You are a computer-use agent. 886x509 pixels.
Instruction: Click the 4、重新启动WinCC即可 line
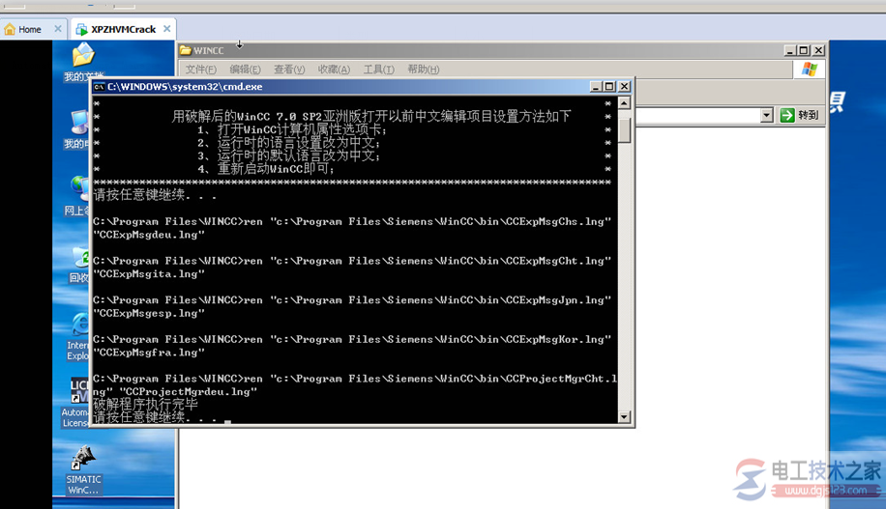pos(266,169)
